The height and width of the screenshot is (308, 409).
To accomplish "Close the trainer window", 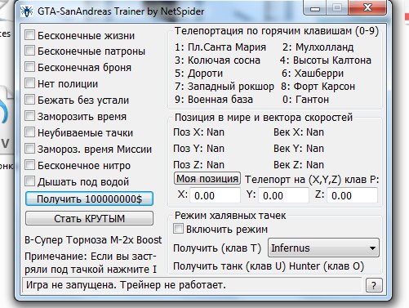I will pyautogui.click(x=367, y=7).
